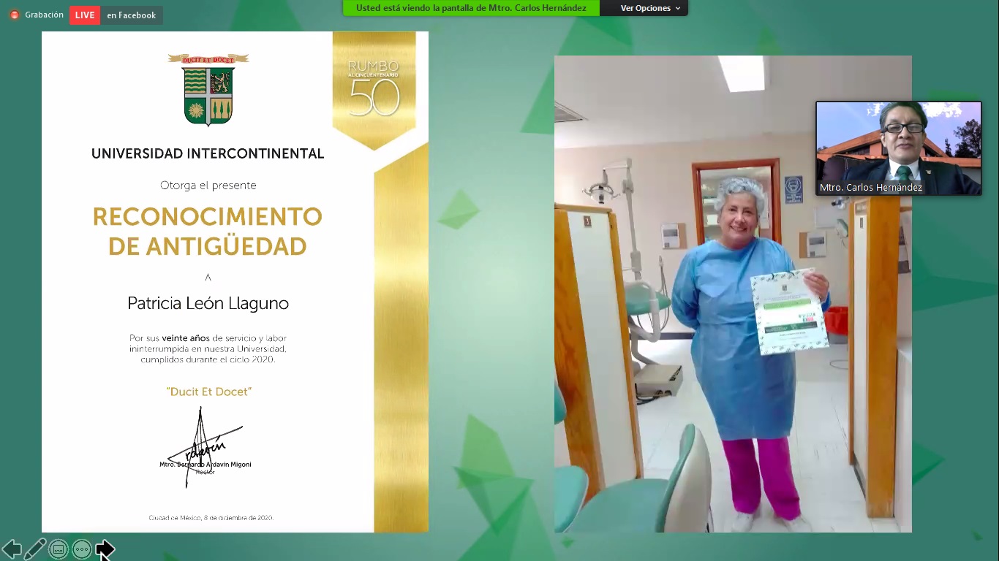This screenshot has width=999, height=561.
Task: Click the 'UNIVERSIDAD INTERCONTINENTAL' heading
Action: pyautogui.click(x=208, y=153)
